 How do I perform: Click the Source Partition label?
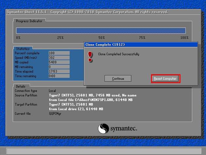coord(26,95)
